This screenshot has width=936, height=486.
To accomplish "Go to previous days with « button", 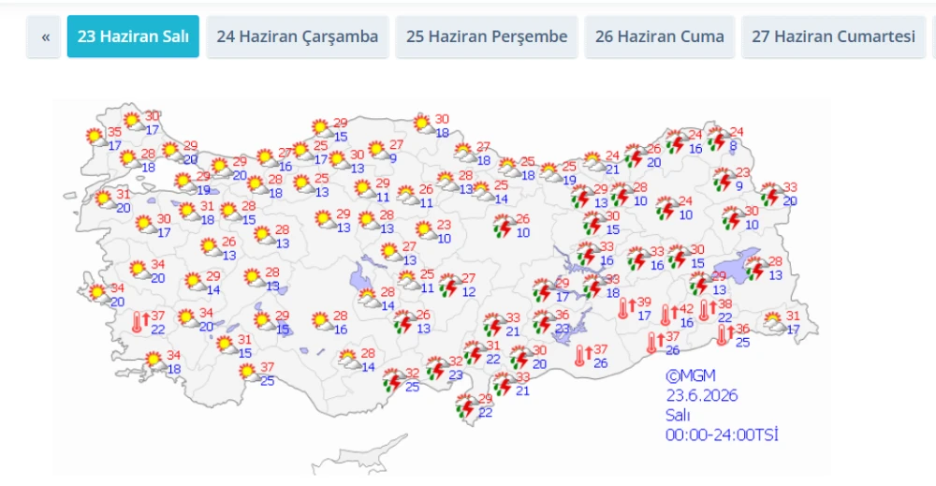I will (x=44, y=37).
